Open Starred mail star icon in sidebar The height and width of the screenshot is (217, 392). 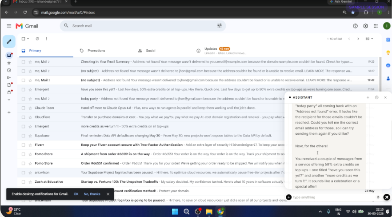coord(9,63)
